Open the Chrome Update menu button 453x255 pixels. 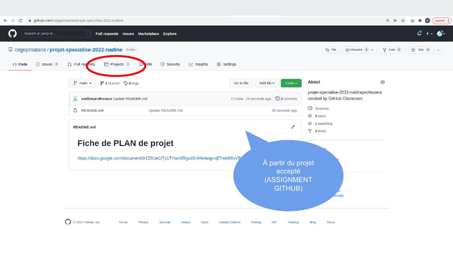441,21
